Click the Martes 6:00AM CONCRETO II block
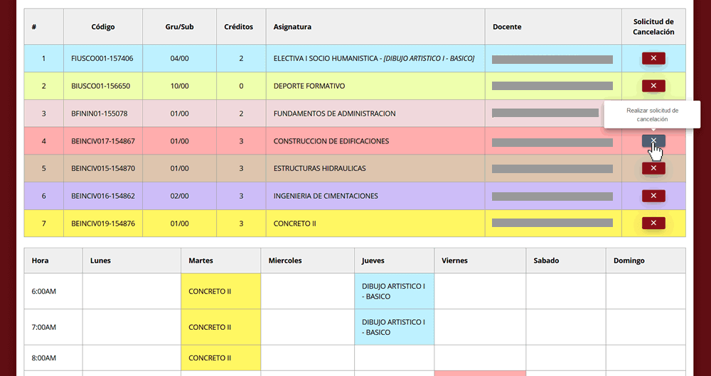The image size is (711, 376). click(220, 291)
